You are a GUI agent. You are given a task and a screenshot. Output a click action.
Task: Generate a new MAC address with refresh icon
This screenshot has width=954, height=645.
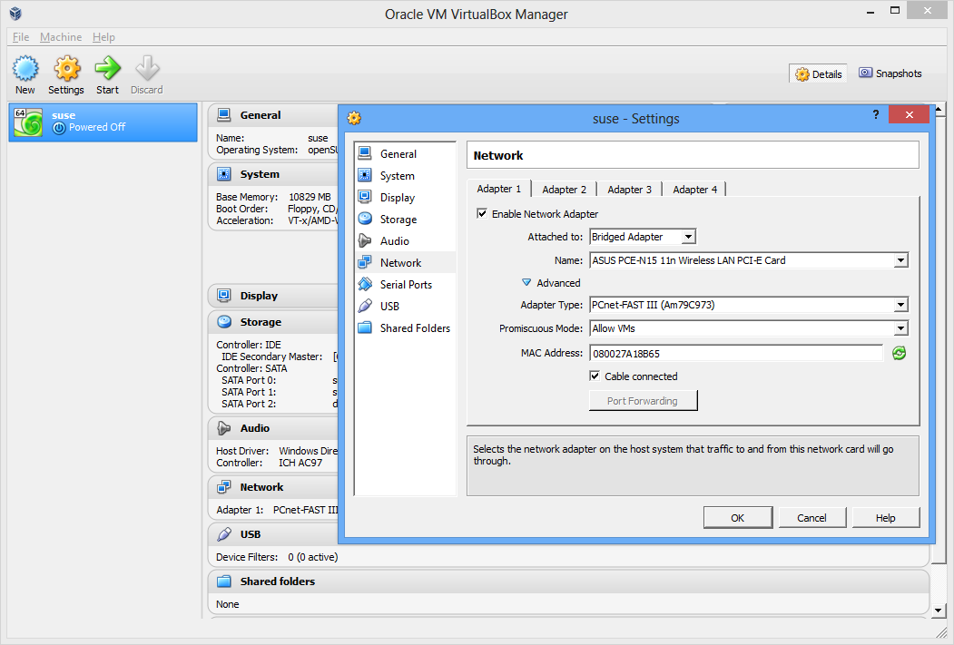pos(899,353)
